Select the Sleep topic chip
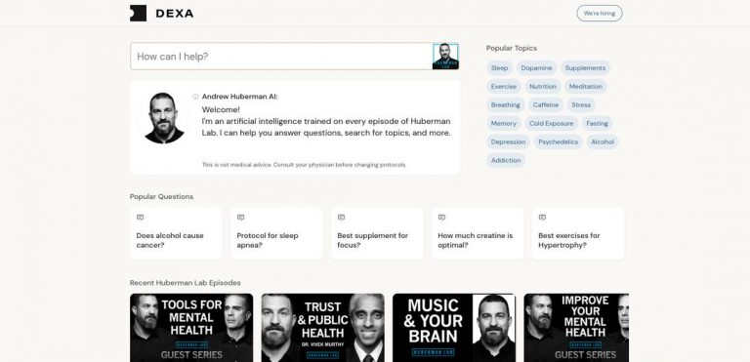The width and height of the screenshot is (750, 362). coord(499,68)
